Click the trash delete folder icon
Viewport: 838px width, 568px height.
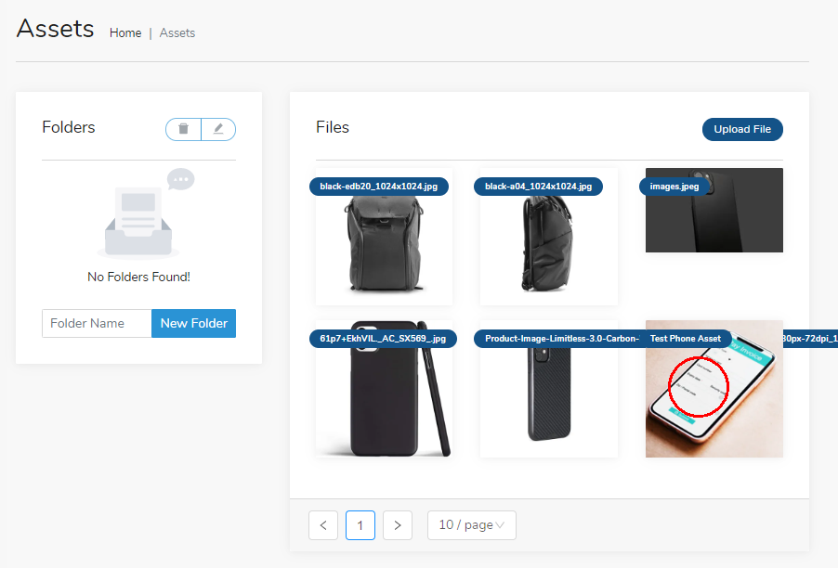[183, 129]
